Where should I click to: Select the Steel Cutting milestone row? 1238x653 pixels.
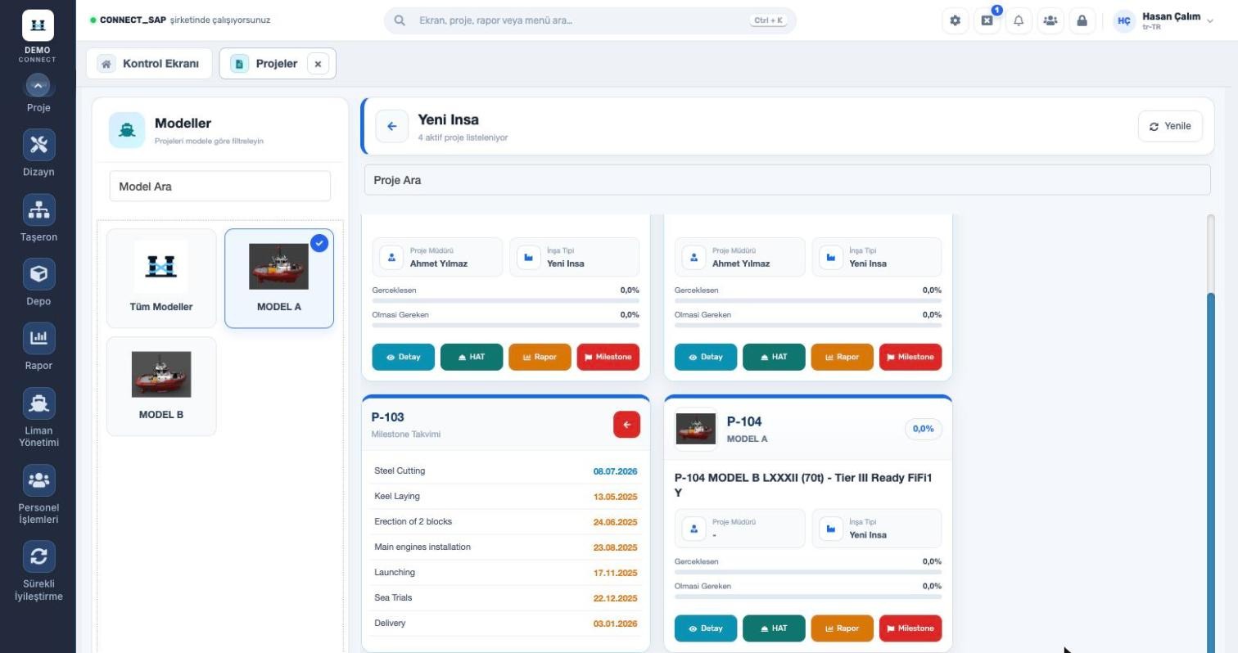tap(505, 471)
